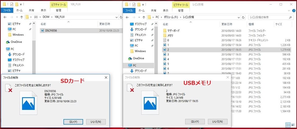The width and height of the screenshot is (297, 129).
Task: Go back in right Explorer window
Action: click(x=127, y=17)
